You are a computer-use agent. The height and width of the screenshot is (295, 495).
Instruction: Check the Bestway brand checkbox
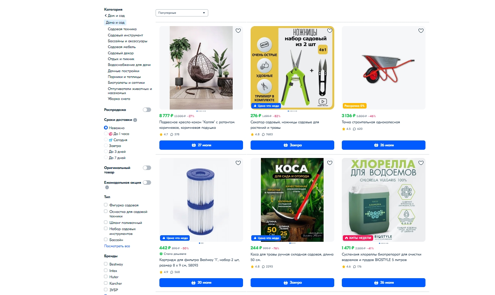(x=106, y=264)
